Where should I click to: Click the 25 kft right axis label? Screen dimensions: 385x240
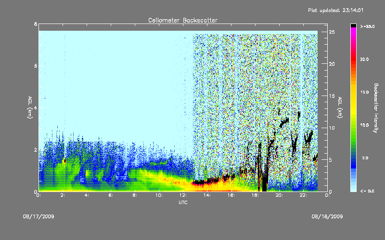(x=332, y=32)
